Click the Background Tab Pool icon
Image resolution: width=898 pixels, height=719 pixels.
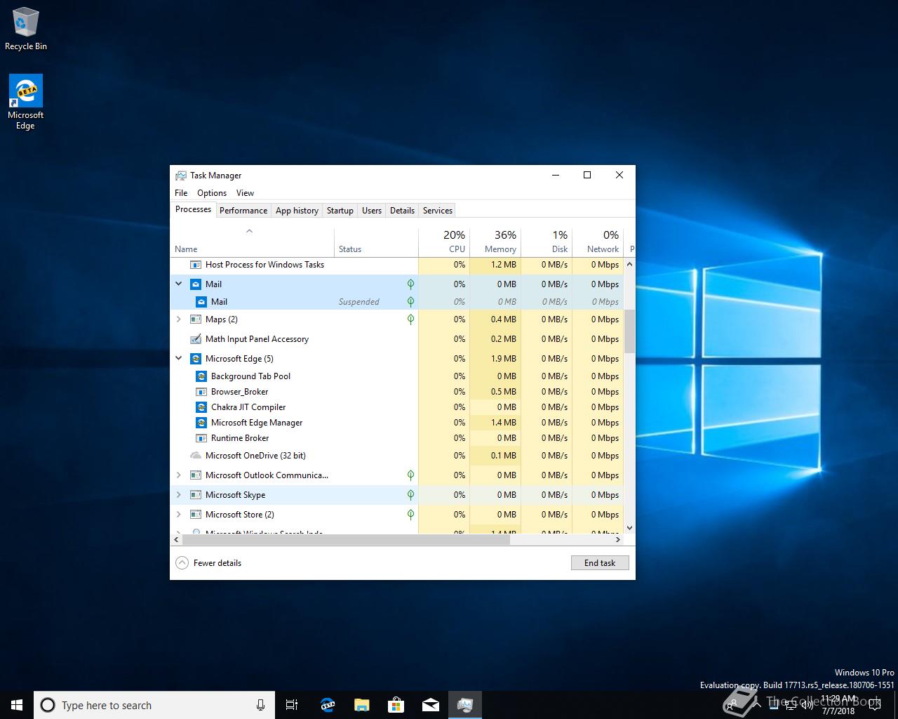201,376
